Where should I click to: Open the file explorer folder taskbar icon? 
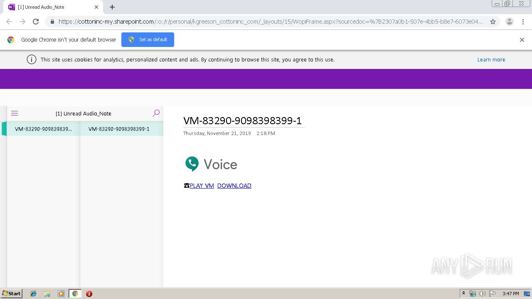click(x=47, y=294)
